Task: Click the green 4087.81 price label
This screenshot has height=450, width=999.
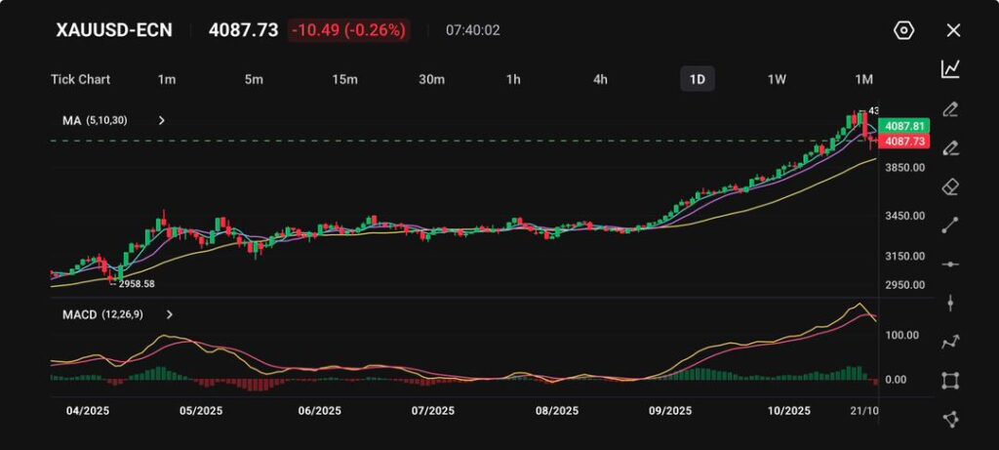Action: coord(903,126)
